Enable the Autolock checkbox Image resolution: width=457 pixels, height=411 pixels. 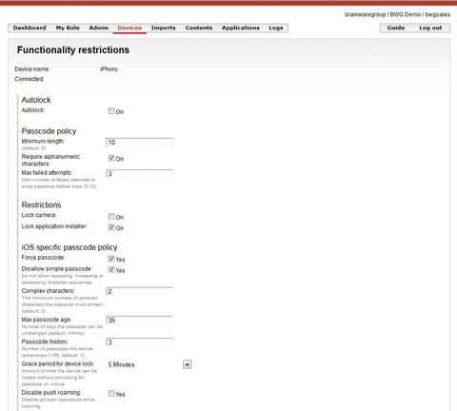coord(111,111)
